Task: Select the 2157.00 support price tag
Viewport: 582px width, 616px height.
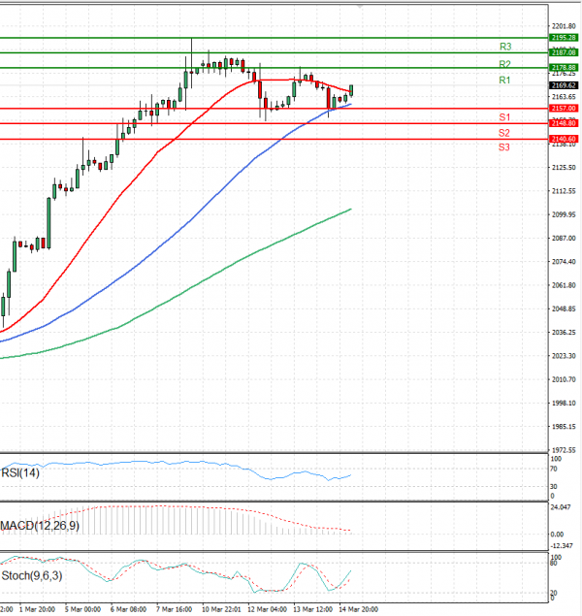Action: pyautogui.click(x=564, y=108)
